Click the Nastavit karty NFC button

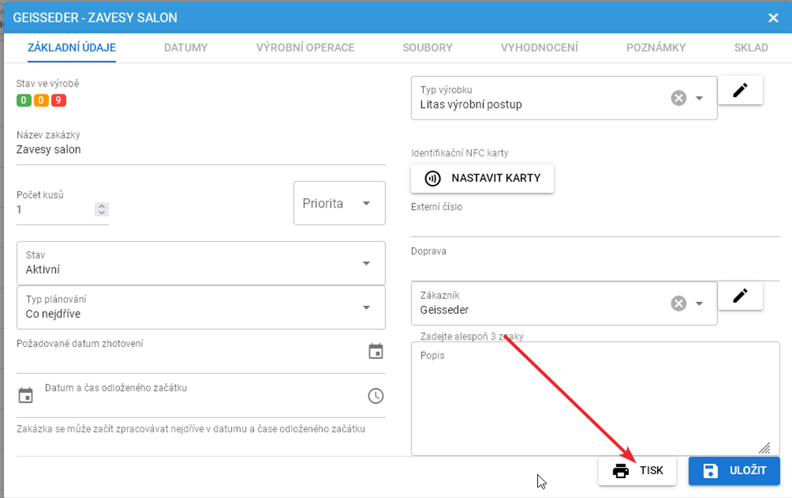(482, 178)
